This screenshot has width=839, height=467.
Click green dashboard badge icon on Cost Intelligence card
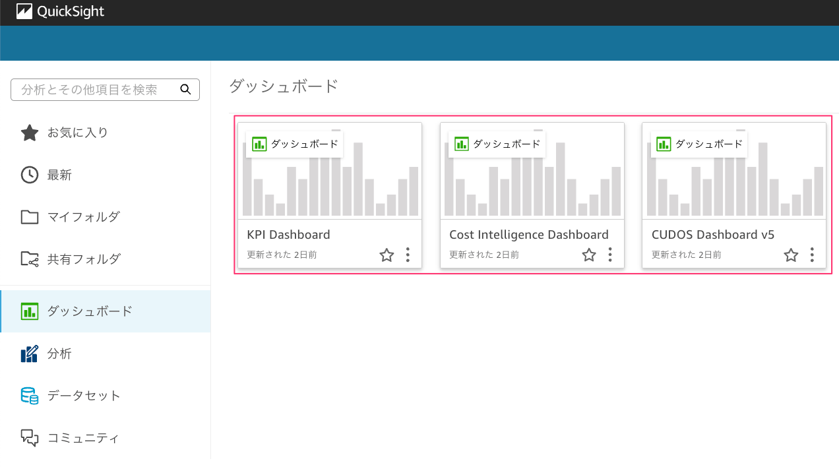[x=462, y=144]
